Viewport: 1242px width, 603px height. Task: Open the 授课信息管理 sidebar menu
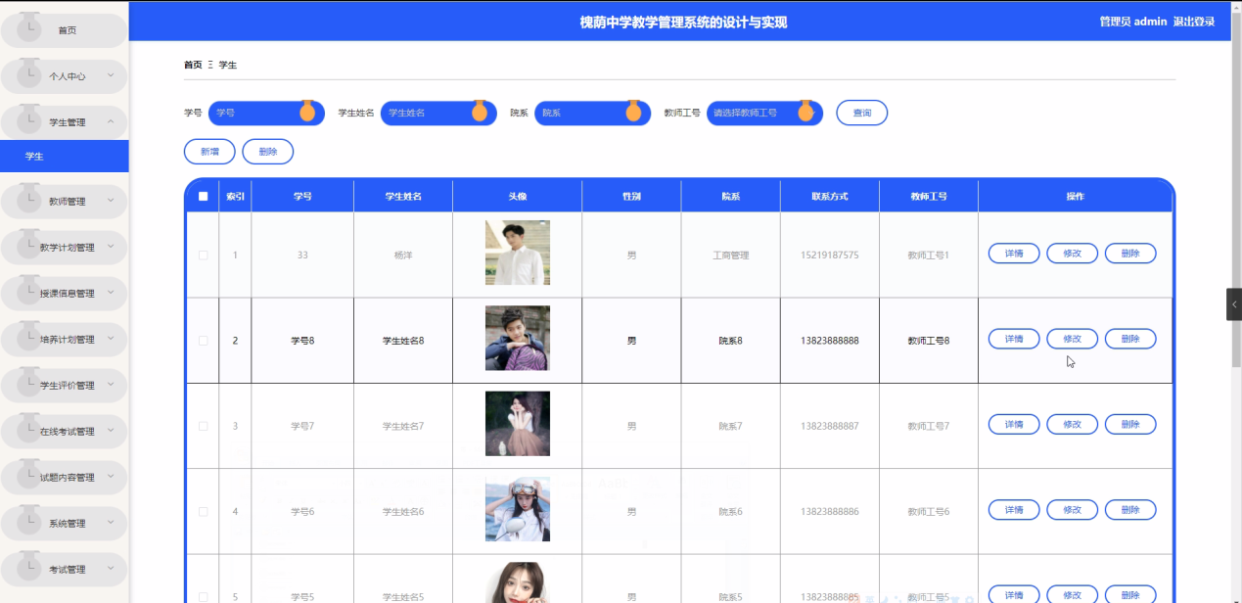point(65,294)
